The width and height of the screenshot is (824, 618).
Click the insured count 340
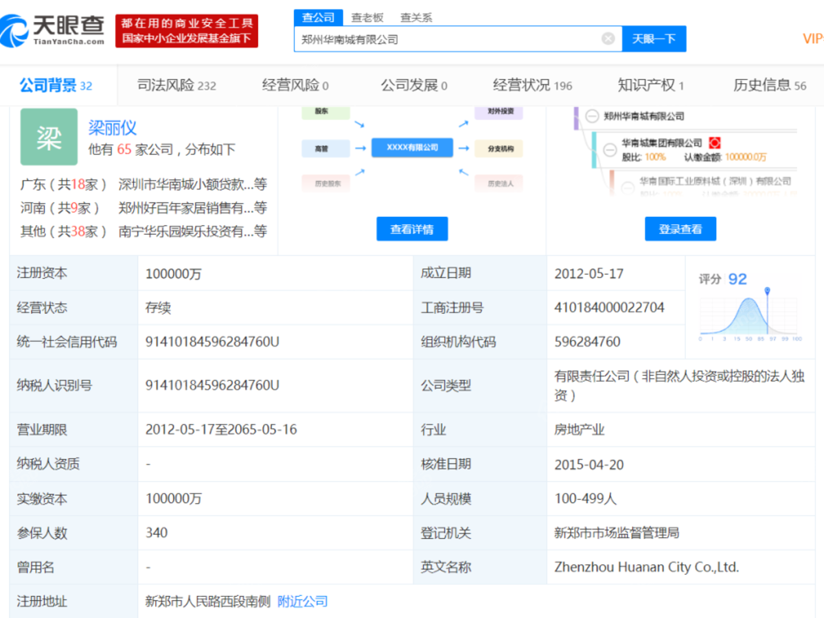157,533
